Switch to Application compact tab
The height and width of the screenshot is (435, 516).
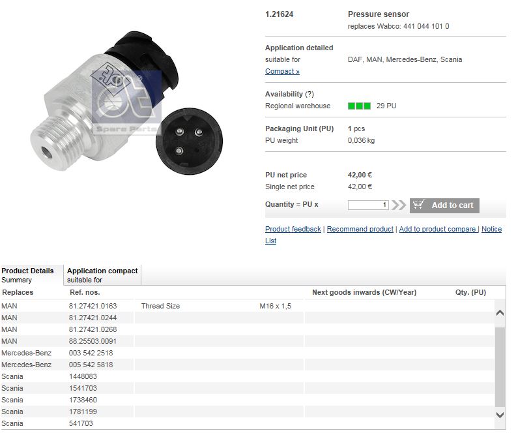pos(102,275)
